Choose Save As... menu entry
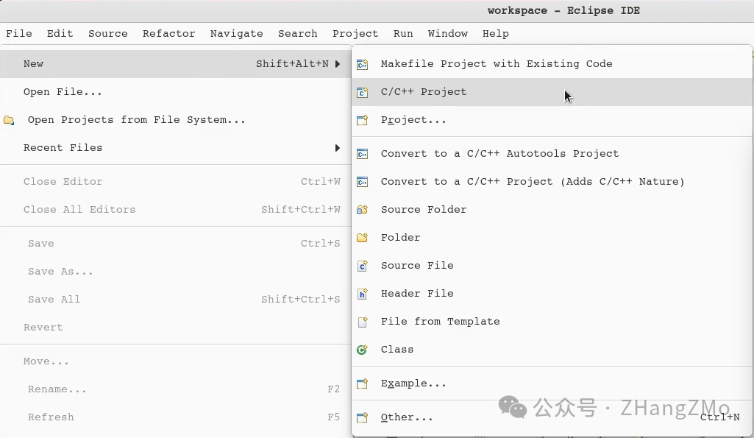Screen dimensions: 754x438 tap(176, 272)
